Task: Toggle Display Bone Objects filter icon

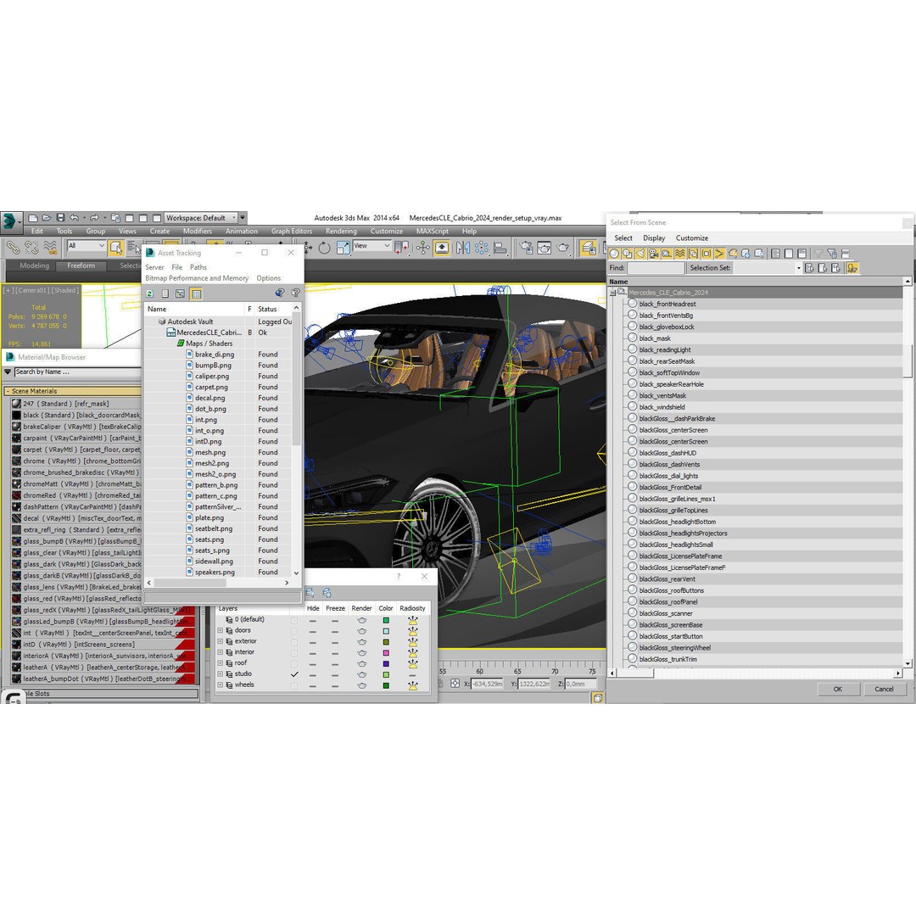Action: (x=719, y=254)
